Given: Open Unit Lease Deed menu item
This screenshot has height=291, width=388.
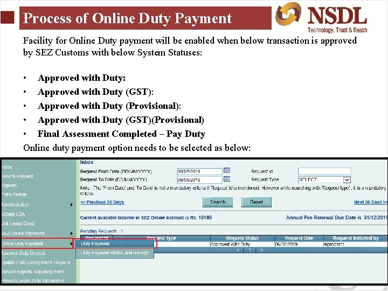Looking at the screenshot, I should coord(18,224).
